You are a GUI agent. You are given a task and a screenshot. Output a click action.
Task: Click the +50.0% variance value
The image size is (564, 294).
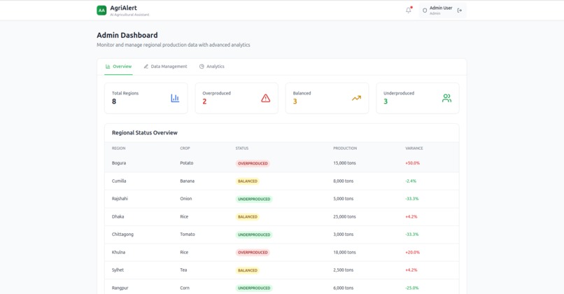click(x=412, y=163)
